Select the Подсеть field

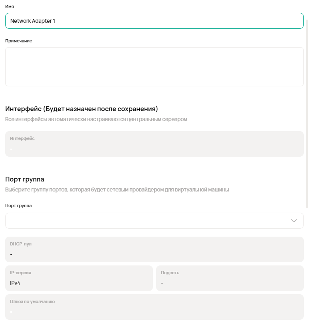coord(230,278)
